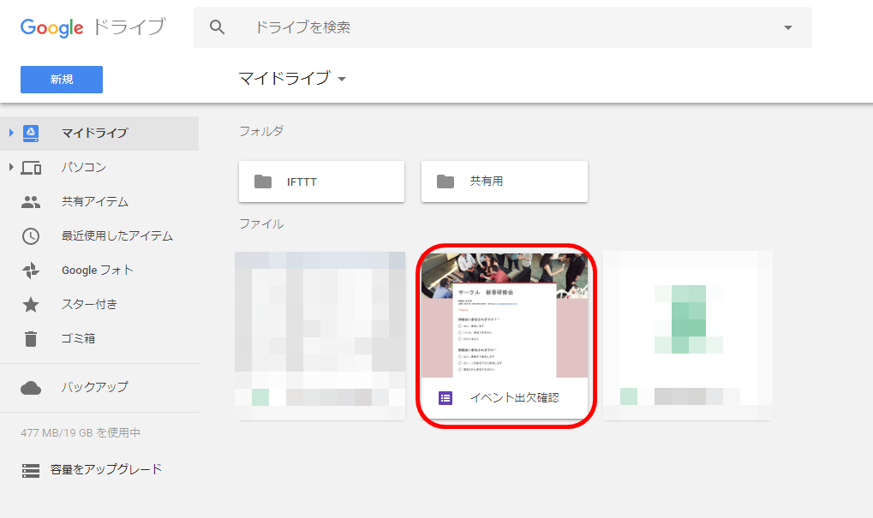Image resolution: width=873 pixels, height=518 pixels.
Task: Open the 共有用 folder
Action: [504, 181]
